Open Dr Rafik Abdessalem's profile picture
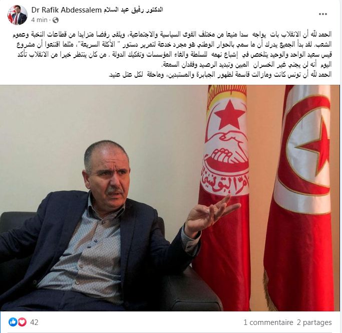This screenshot has height=333, width=342. [18, 15]
